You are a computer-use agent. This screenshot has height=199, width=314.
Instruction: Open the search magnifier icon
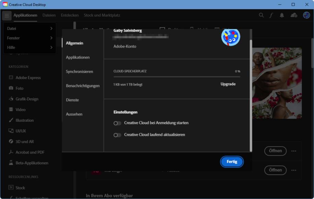point(261,15)
